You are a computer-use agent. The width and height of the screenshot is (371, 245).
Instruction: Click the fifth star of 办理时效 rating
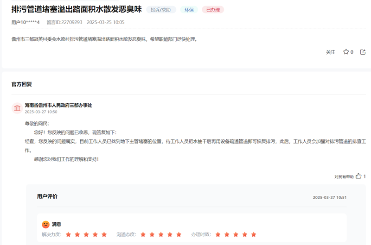tap(254, 234)
